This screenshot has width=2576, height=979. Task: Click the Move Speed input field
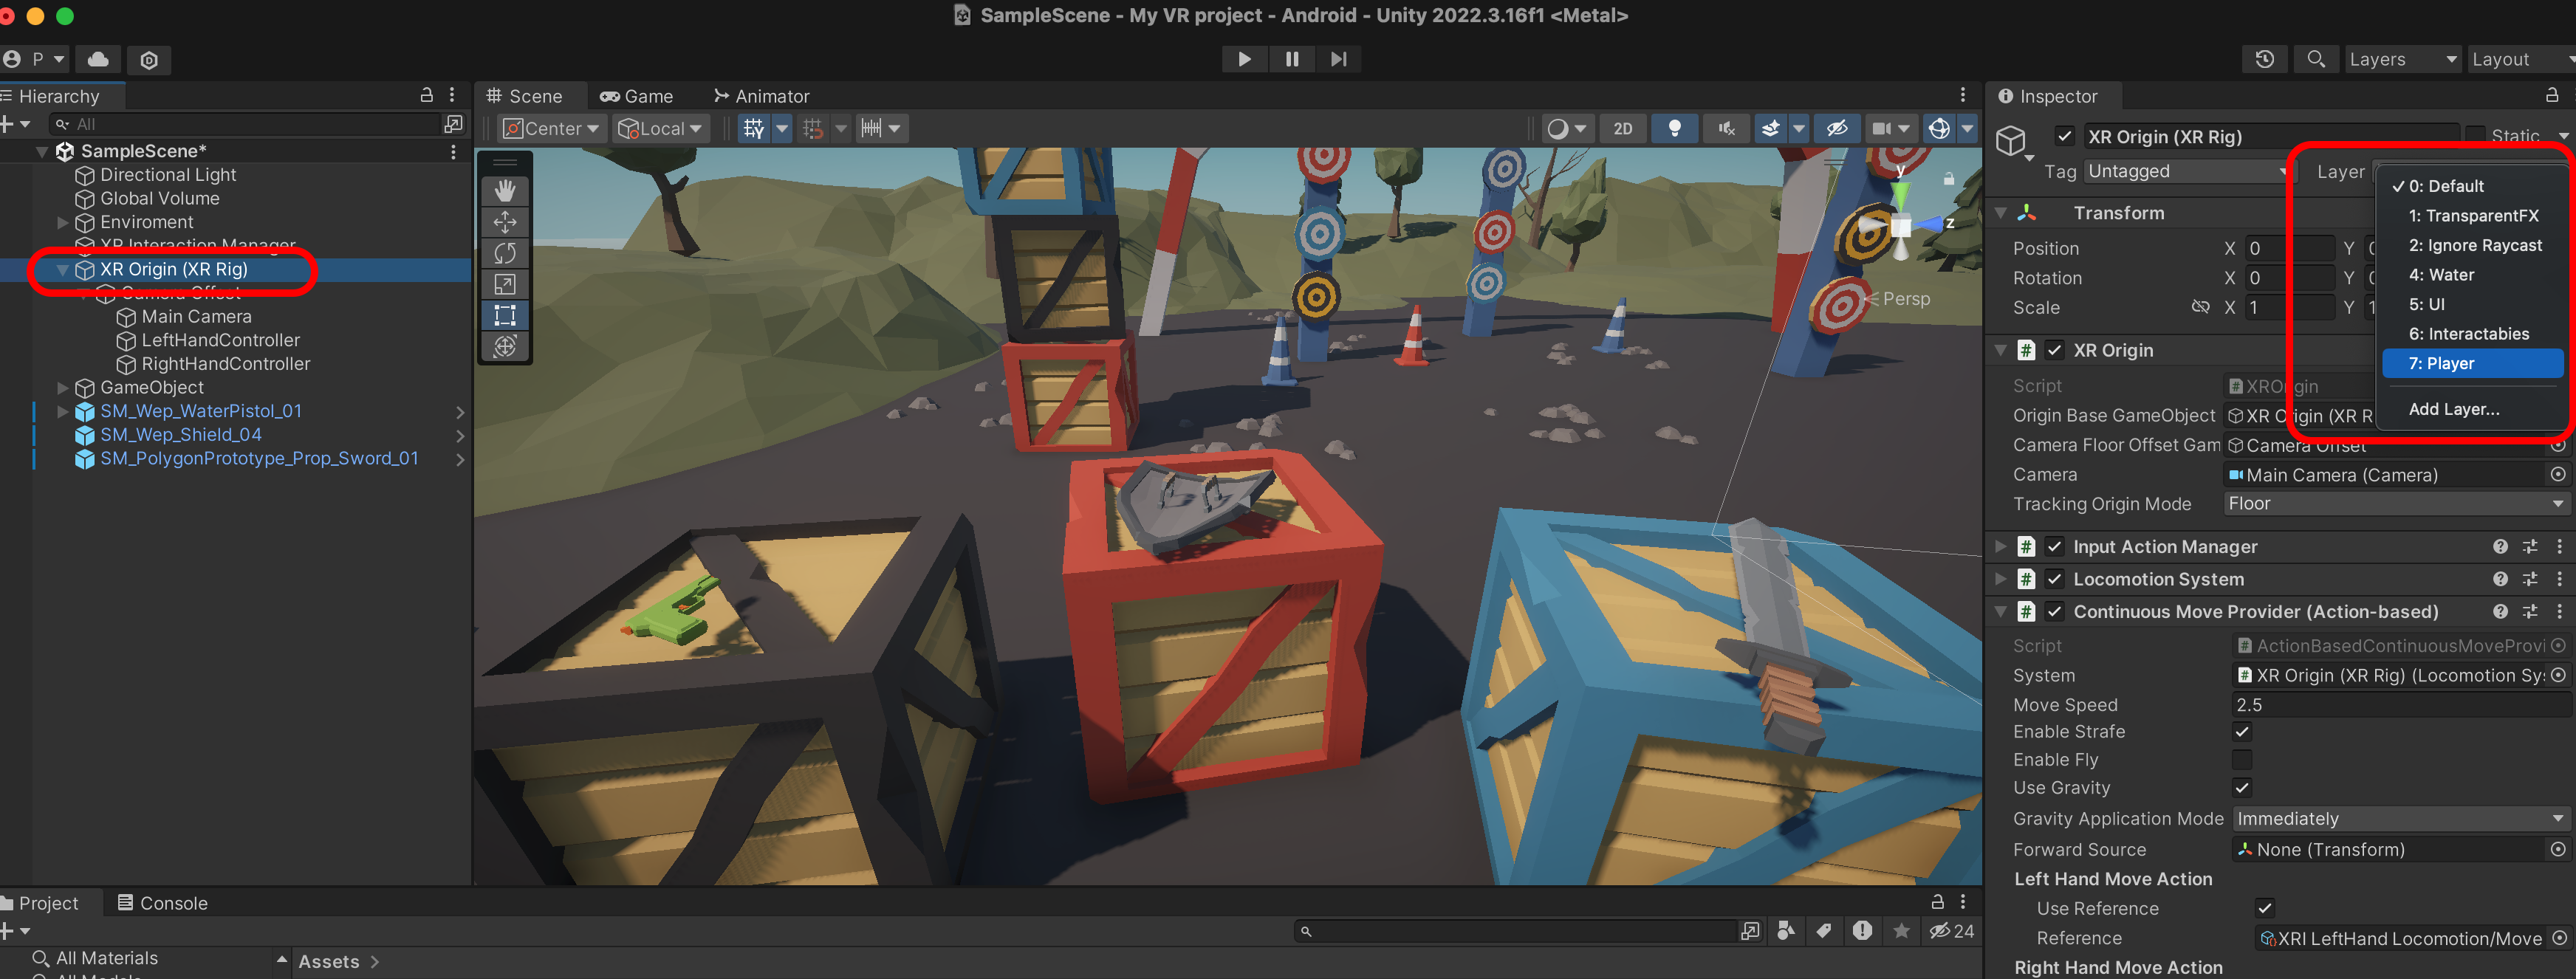pos(2400,705)
